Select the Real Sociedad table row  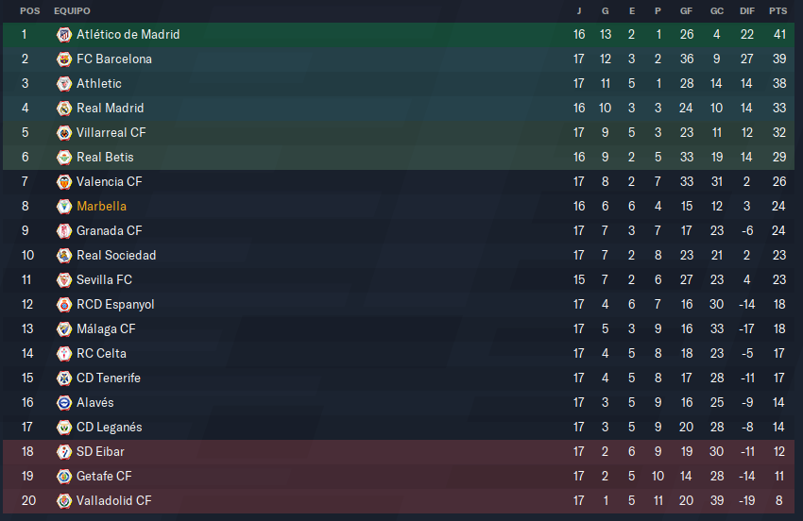[x=399, y=256]
